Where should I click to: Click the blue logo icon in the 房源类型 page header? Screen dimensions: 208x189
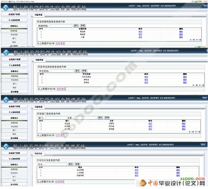[x=6, y=7]
